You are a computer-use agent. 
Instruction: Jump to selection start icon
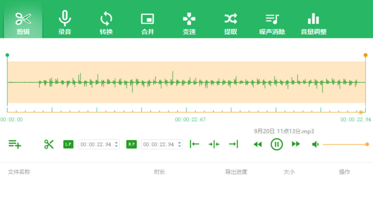click(x=194, y=144)
